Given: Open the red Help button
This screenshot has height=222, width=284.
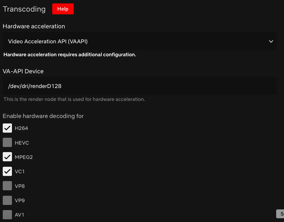Looking at the screenshot, I should pos(63,9).
